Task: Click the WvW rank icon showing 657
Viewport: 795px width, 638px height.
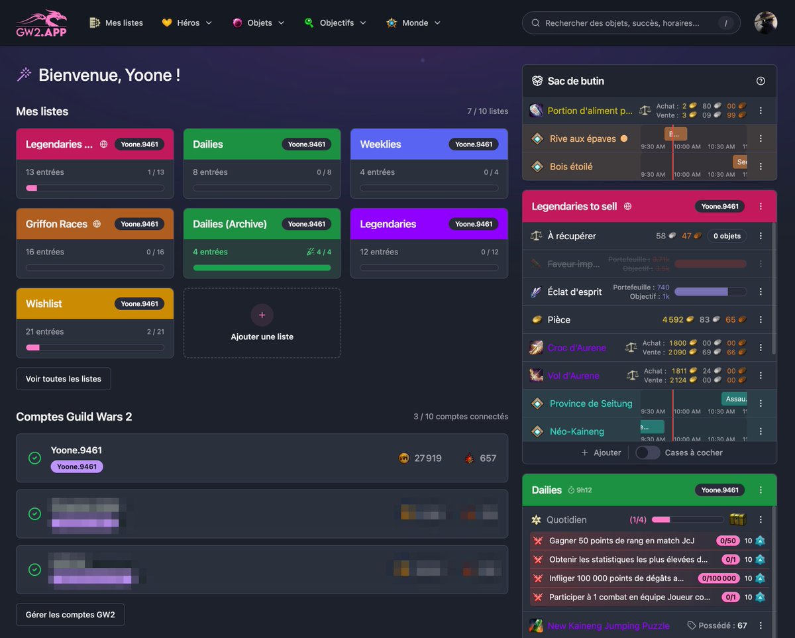Action: tap(469, 458)
